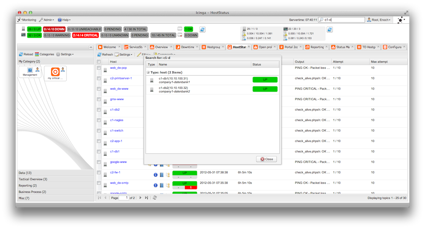Expand the Data (13) sidebar section
The image size is (425, 229).
[25, 173]
